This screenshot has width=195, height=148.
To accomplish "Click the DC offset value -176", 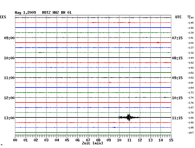I will [x=190, y=103].
